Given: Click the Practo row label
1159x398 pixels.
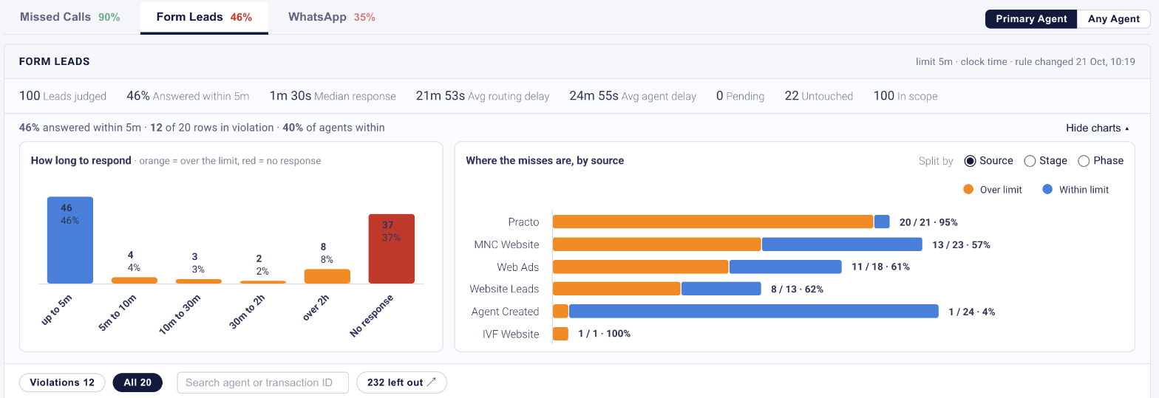Looking at the screenshot, I should 523,222.
